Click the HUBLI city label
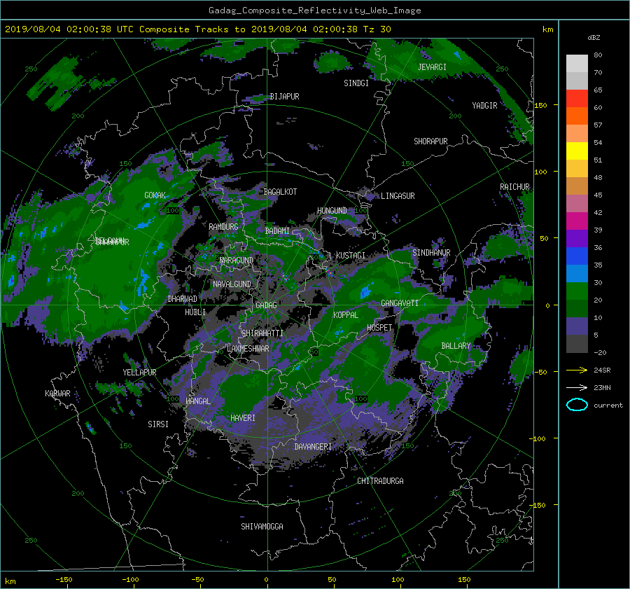The height and width of the screenshot is (589, 630). point(195,312)
